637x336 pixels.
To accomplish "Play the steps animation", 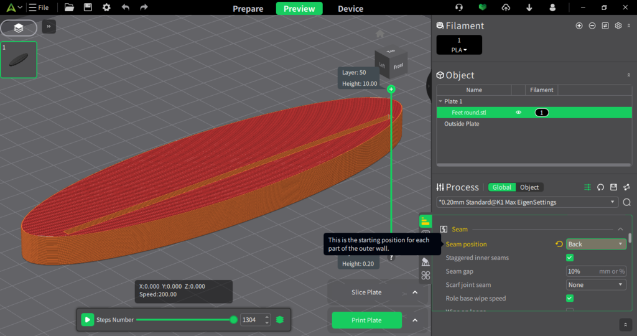I will tap(87, 320).
